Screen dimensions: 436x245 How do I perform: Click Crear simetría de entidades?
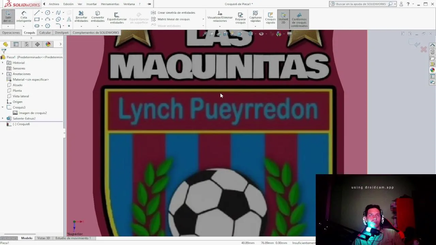[x=173, y=13]
